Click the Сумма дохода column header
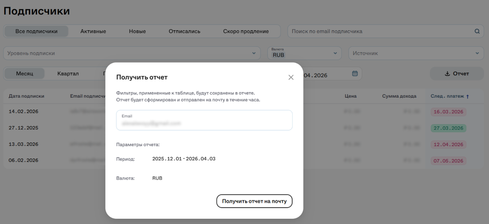 click(x=399, y=97)
